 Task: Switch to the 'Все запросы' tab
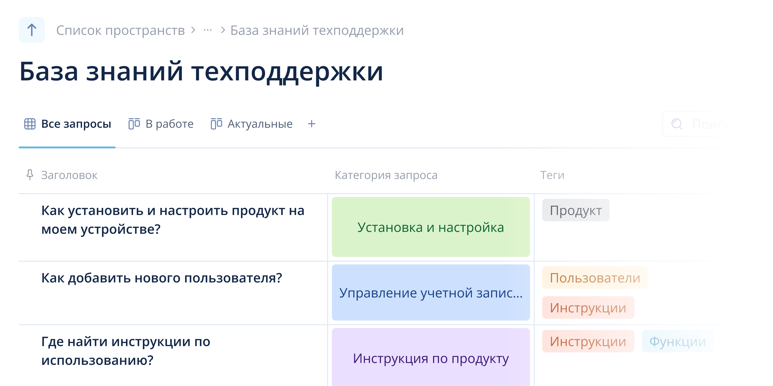(x=67, y=124)
